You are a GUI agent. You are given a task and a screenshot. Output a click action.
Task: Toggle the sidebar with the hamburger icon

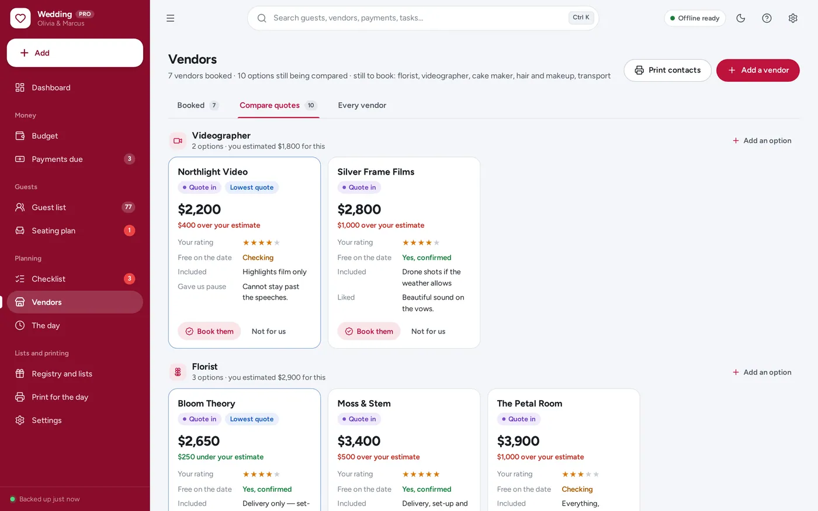click(171, 18)
